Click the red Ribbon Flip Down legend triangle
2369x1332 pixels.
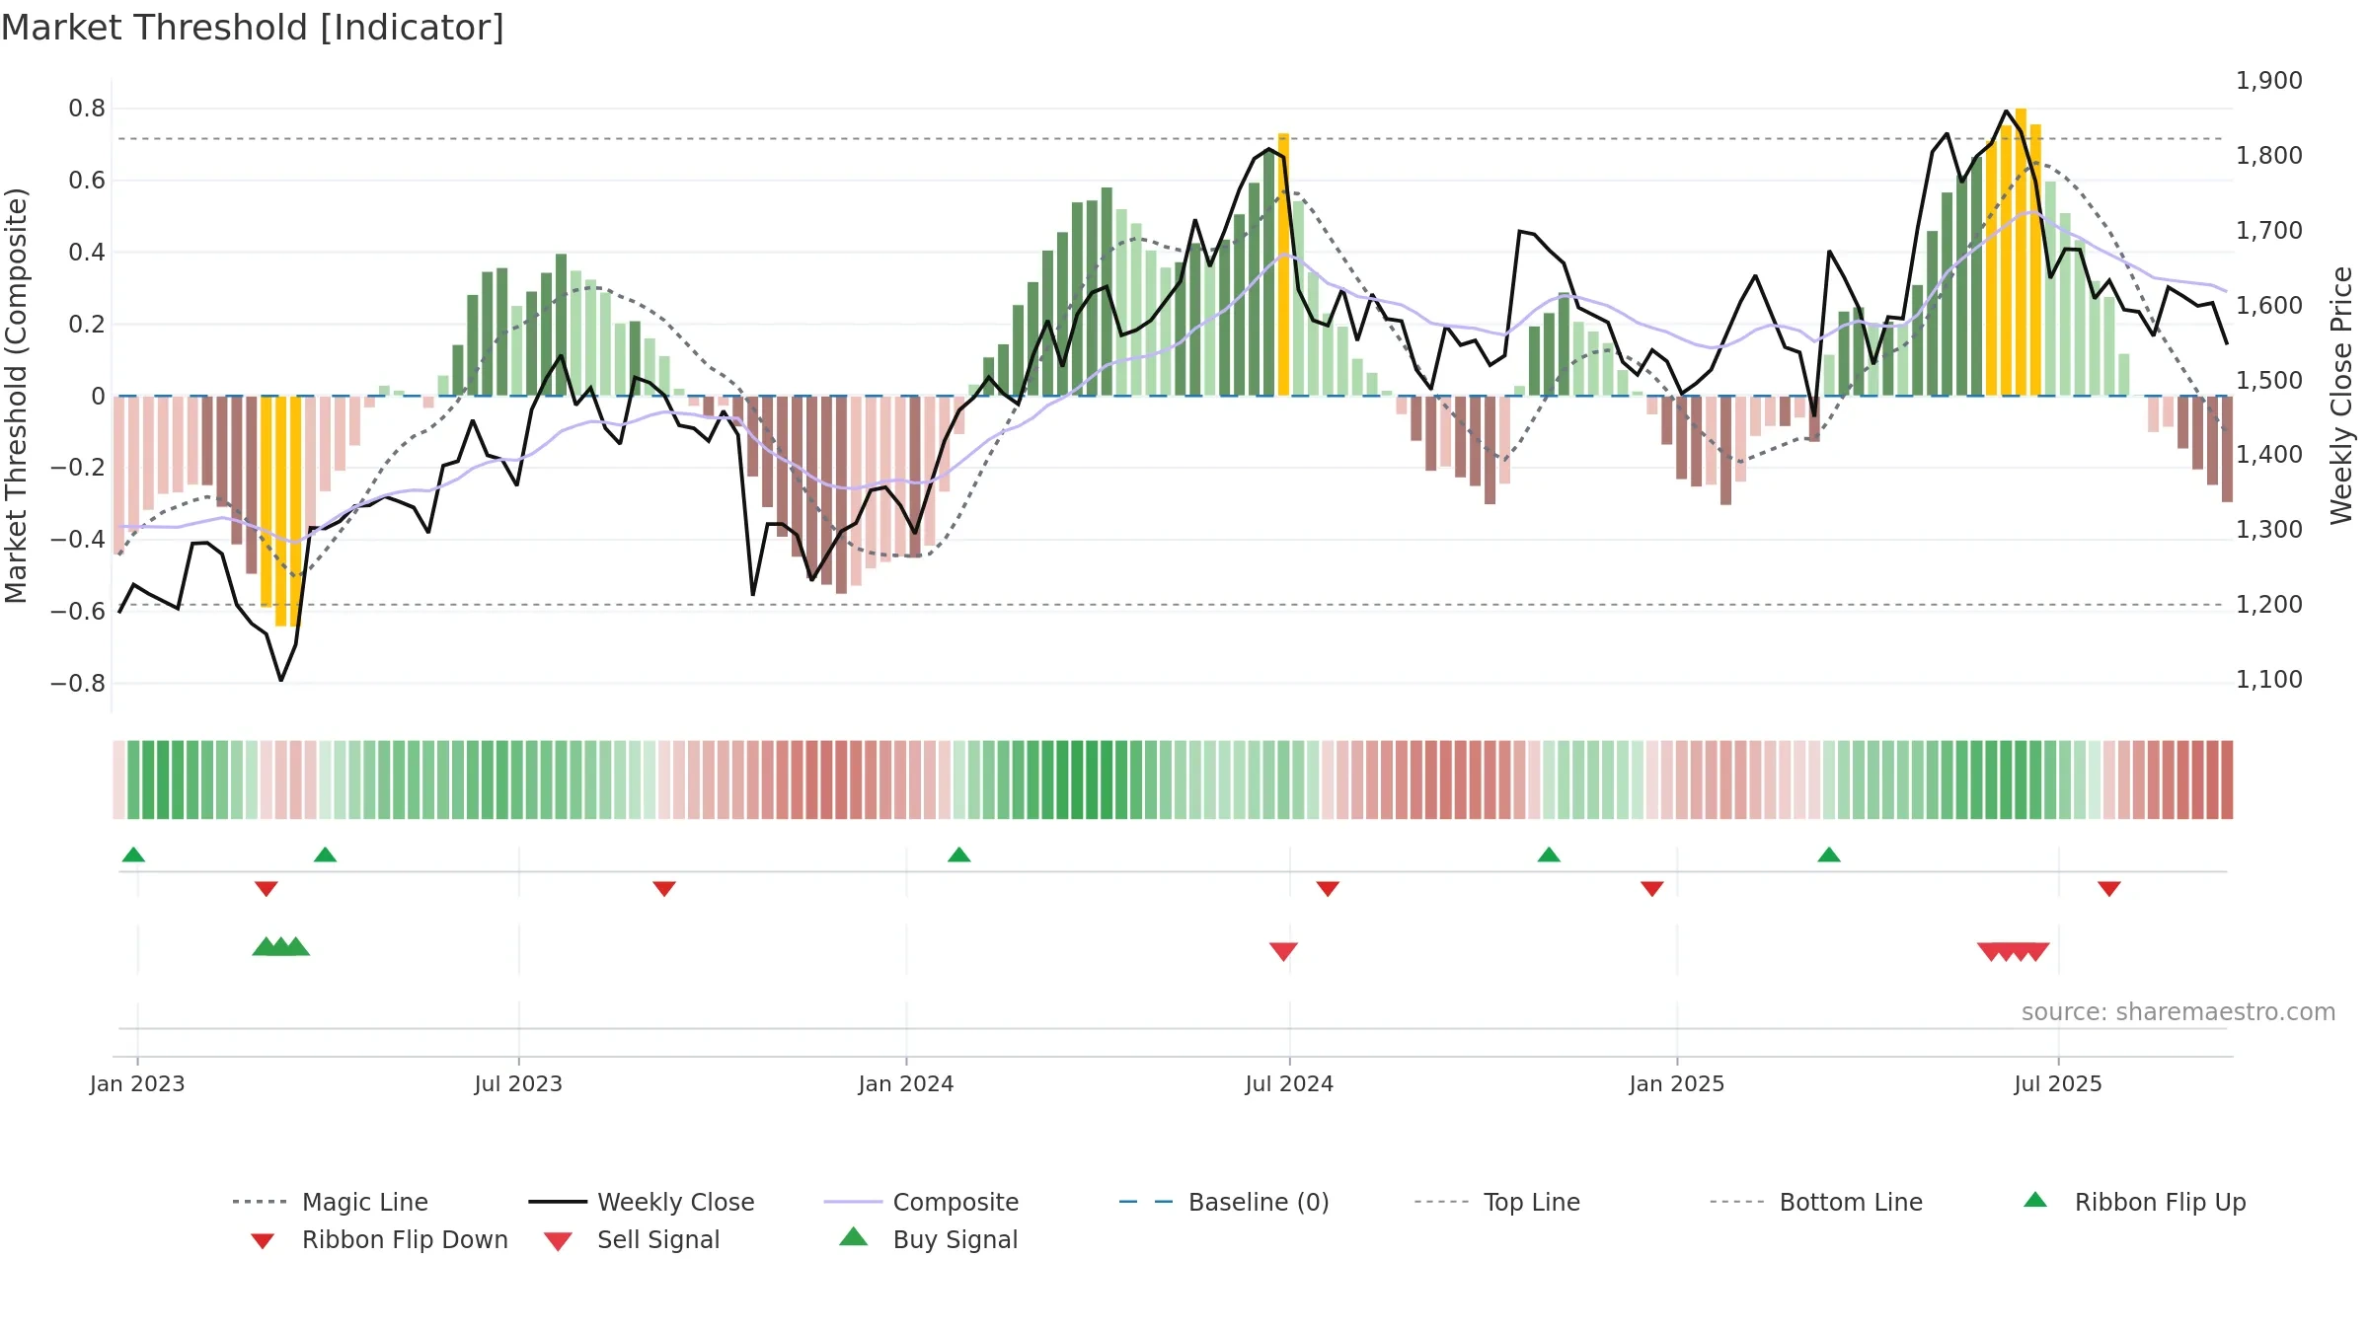coord(263,1241)
